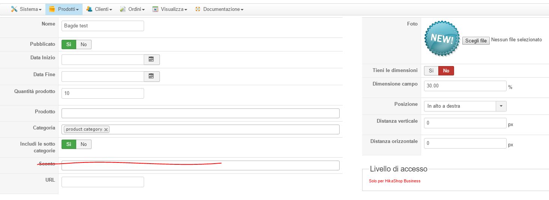Click the NEW! badge image thumbnail
This screenshot has width=549, height=200.
tap(442, 38)
